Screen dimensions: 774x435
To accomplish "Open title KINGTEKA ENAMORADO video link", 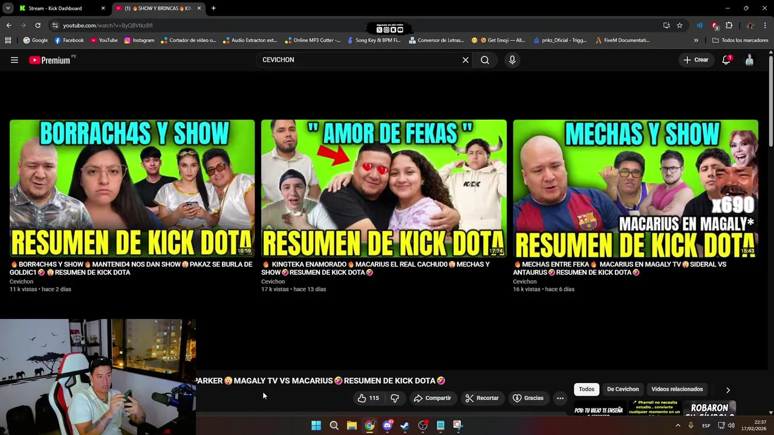I will coord(376,268).
